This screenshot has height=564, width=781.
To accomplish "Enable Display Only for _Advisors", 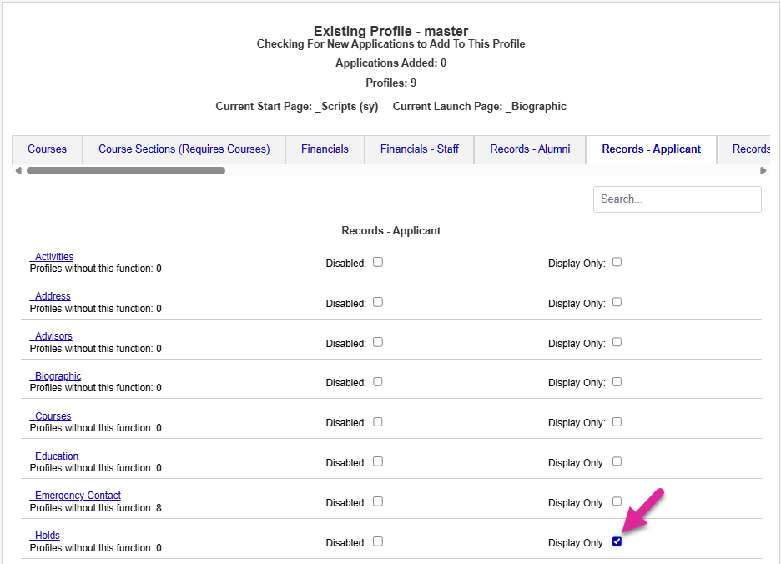I will (x=617, y=342).
